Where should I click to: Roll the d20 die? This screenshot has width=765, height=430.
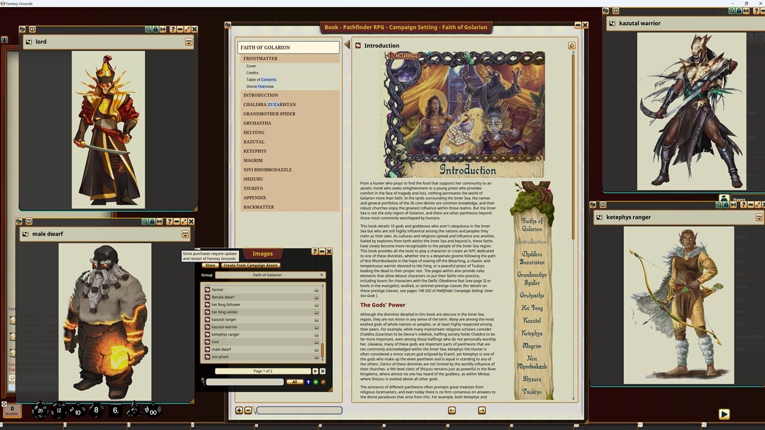pyautogui.click(x=39, y=410)
